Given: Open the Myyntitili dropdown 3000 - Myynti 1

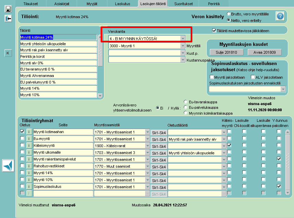Looking at the screenshot, I should [183, 46].
